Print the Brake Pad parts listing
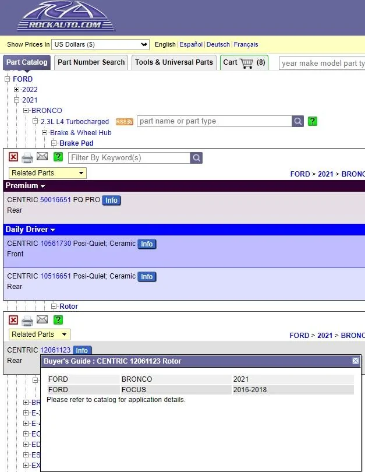The image size is (365, 472). (x=27, y=157)
